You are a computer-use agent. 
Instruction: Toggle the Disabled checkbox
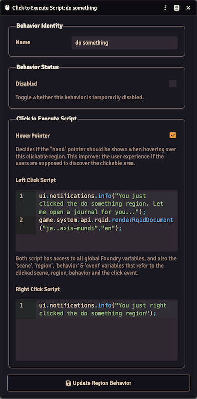click(173, 83)
